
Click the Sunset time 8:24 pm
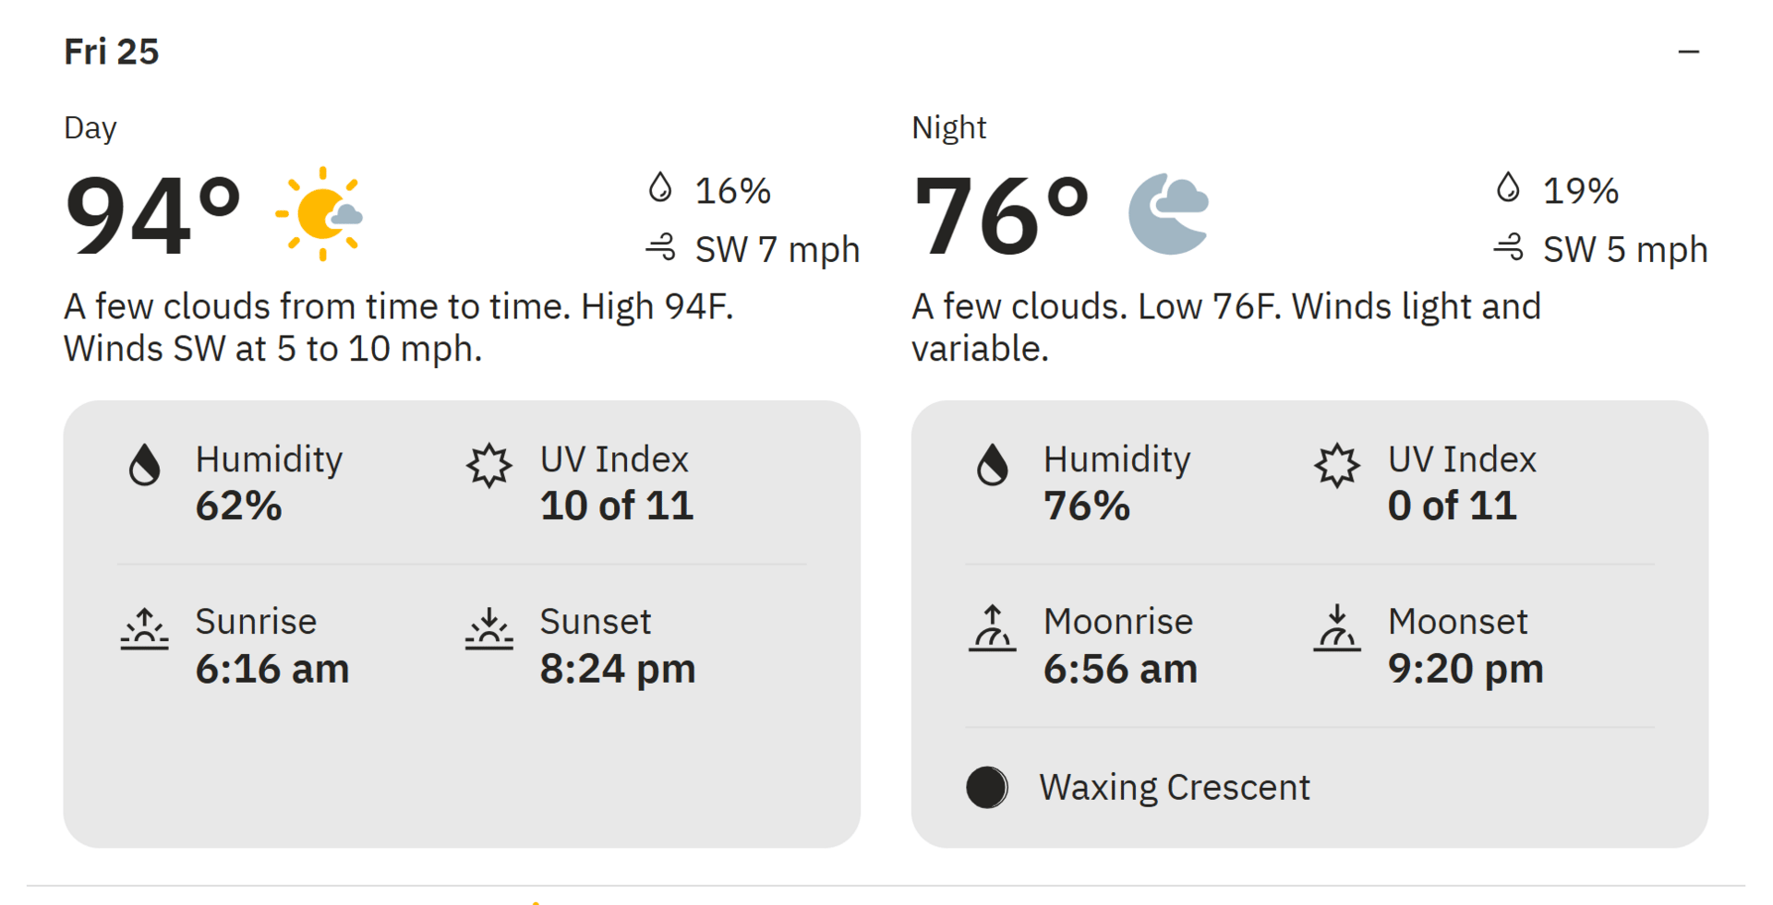pos(617,669)
